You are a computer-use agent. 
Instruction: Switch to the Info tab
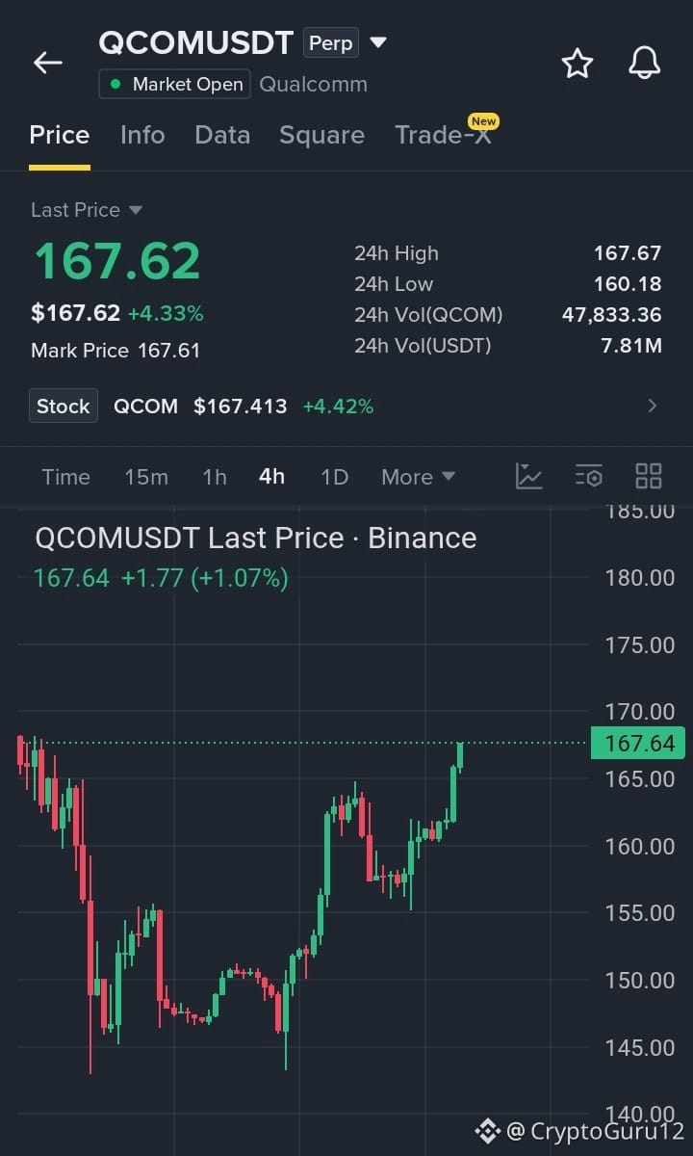click(x=142, y=135)
